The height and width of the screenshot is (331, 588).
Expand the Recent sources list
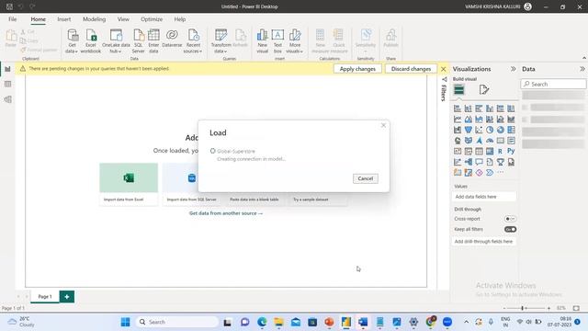(193, 41)
